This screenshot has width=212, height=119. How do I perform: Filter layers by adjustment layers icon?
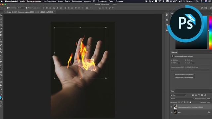tap(196, 95)
